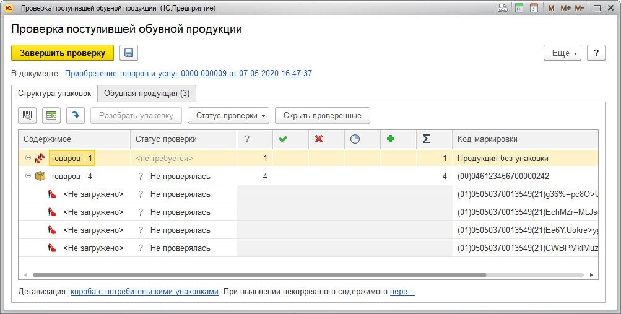This screenshot has height=314, width=621.
Task: Click Не проверялась status of товаров - 4
Action: 180,177
